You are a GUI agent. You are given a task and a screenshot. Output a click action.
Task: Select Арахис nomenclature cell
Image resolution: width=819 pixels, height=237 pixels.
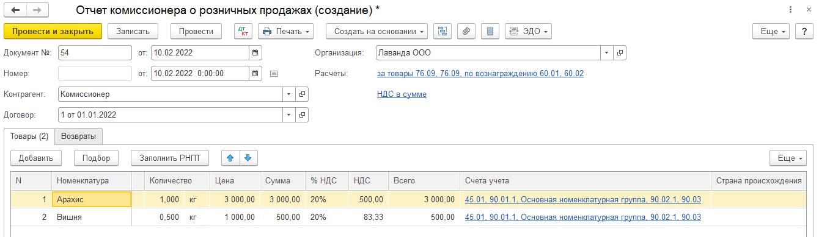pos(91,199)
